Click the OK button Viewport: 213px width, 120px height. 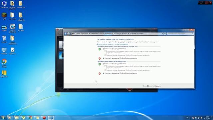148,86
